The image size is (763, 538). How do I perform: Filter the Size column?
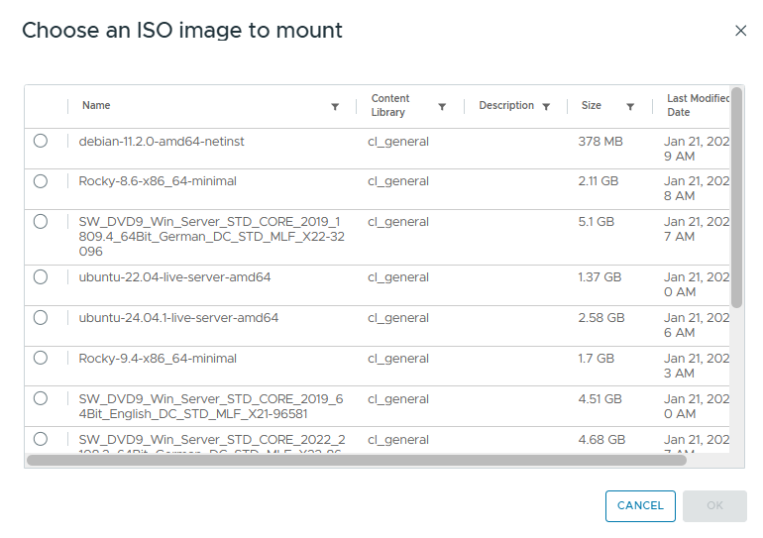(630, 107)
